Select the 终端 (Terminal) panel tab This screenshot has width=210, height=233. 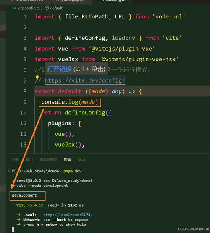tap(68, 159)
